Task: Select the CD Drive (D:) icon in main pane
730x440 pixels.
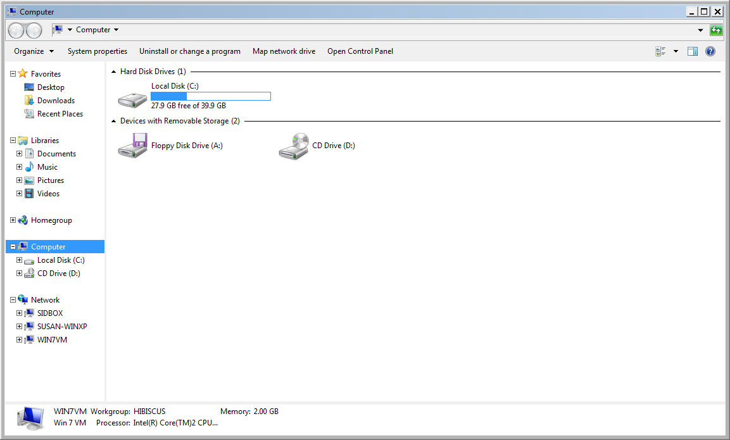Action: 293,146
